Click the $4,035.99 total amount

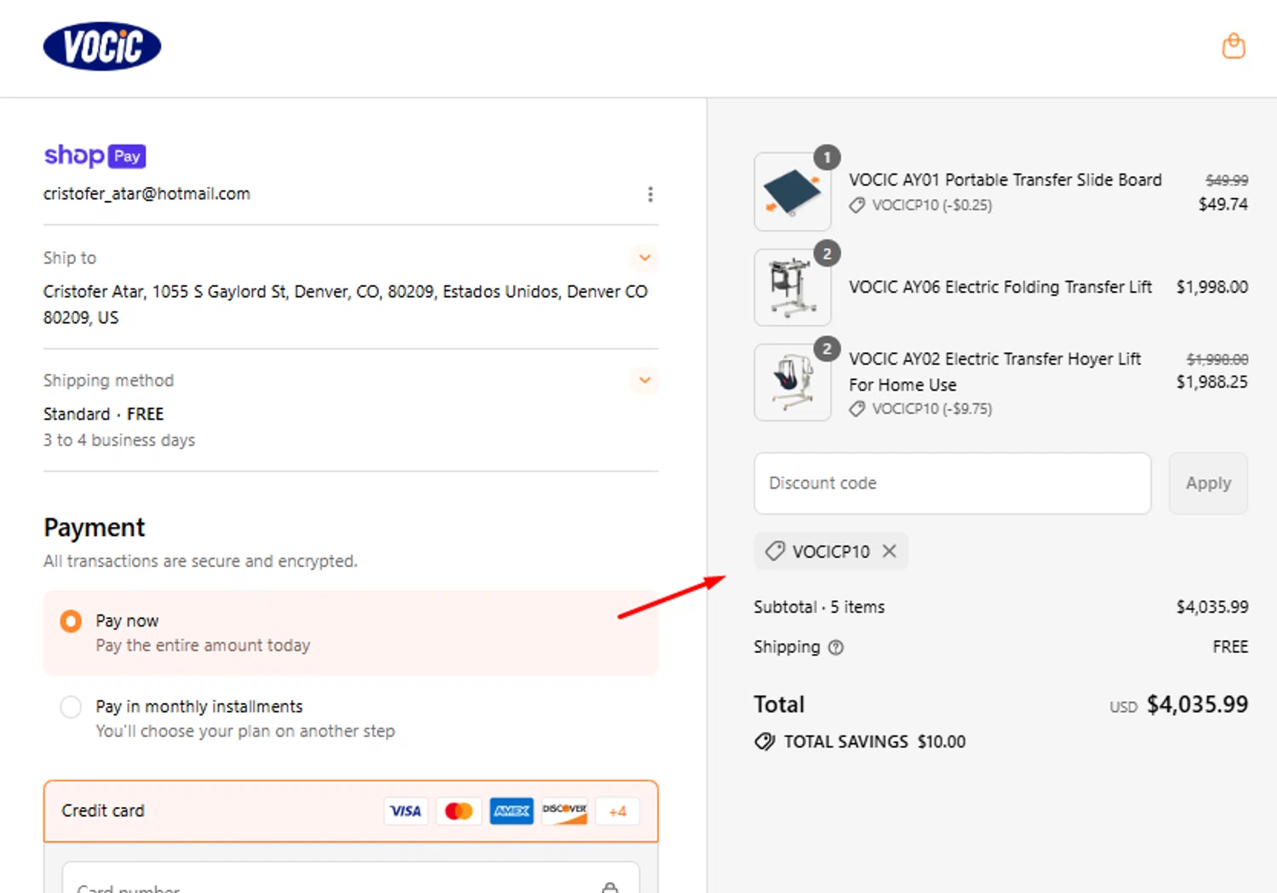pyautogui.click(x=1197, y=704)
